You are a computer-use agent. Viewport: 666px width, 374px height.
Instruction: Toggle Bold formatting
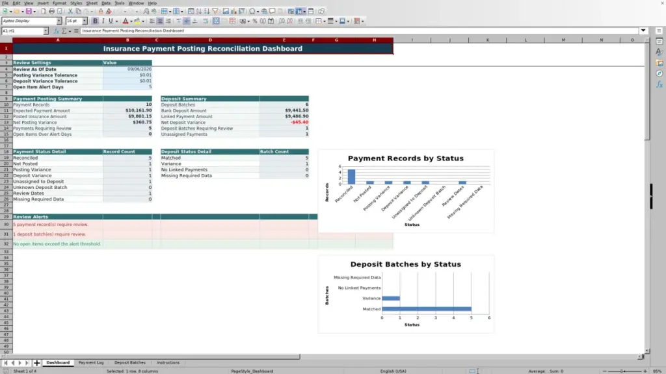tap(95, 21)
